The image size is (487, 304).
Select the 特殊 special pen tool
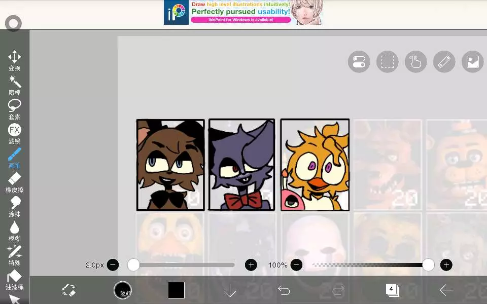(x=15, y=255)
